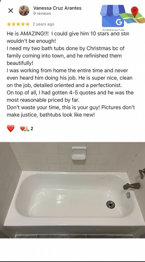Click the reviewer name Vanessa Cruz Arantes
The image size is (145, 262).
click(x=57, y=8)
